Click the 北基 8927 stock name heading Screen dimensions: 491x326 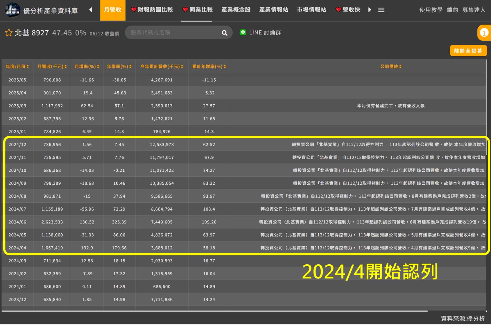(x=32, y=33)
